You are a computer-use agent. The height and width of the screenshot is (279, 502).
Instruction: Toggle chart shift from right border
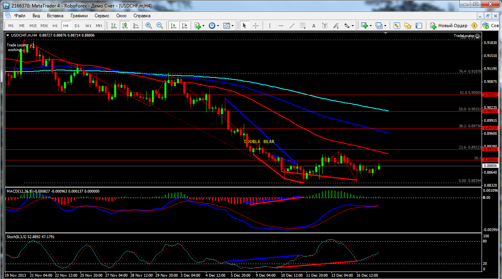pyautogui.click(x=184, y=26)
